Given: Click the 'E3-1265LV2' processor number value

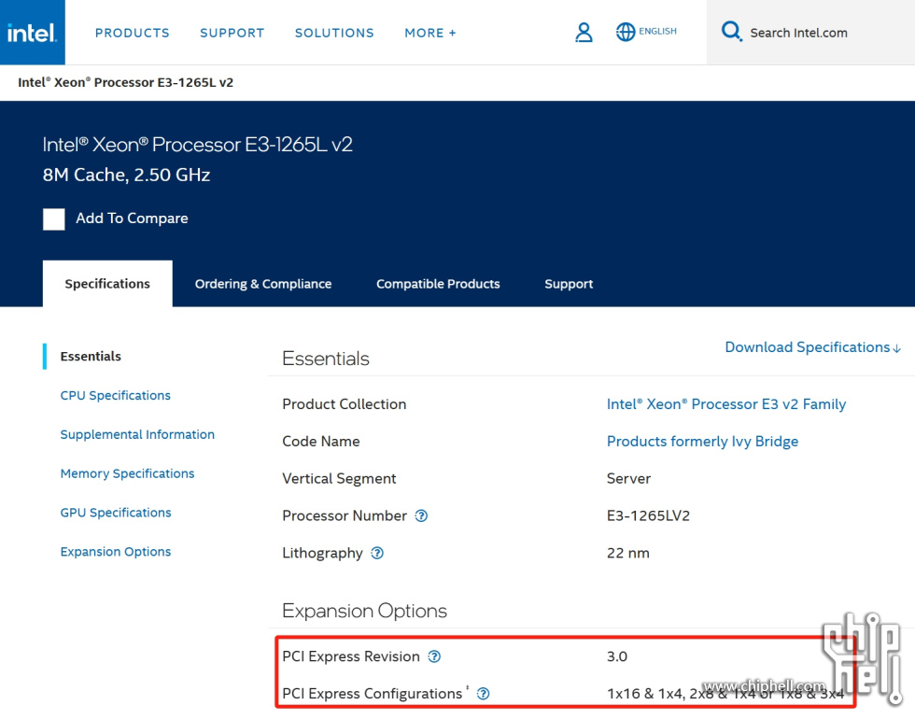Looking at the screenshot, I should [648, 515].
